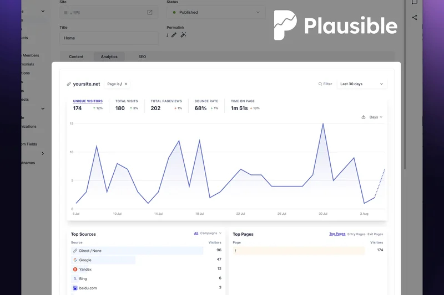Collapse the second sidebar section chevron
Viewport: 444px width, 295px height.
tap(43, 108)
